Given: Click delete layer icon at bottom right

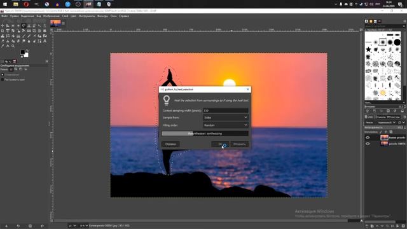Looking at the screenshot, I should pyautogui.click(x=403, y=226).
